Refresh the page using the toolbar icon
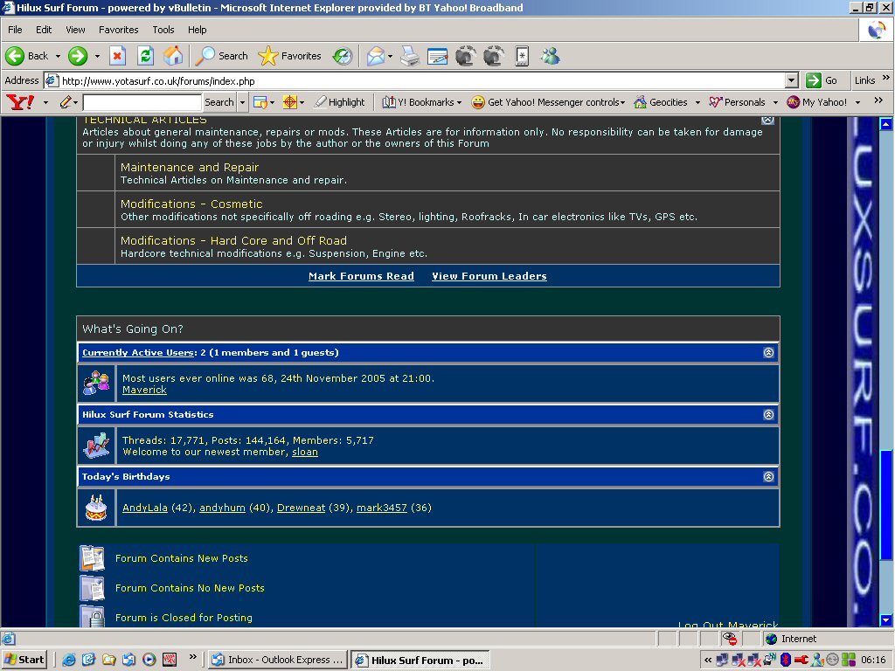Image resolution: width=895 pixels, height=671 pixels. (x=146, y=56)
